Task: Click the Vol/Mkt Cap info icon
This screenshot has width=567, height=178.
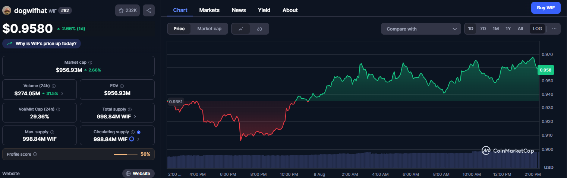Action: [58, 109]
